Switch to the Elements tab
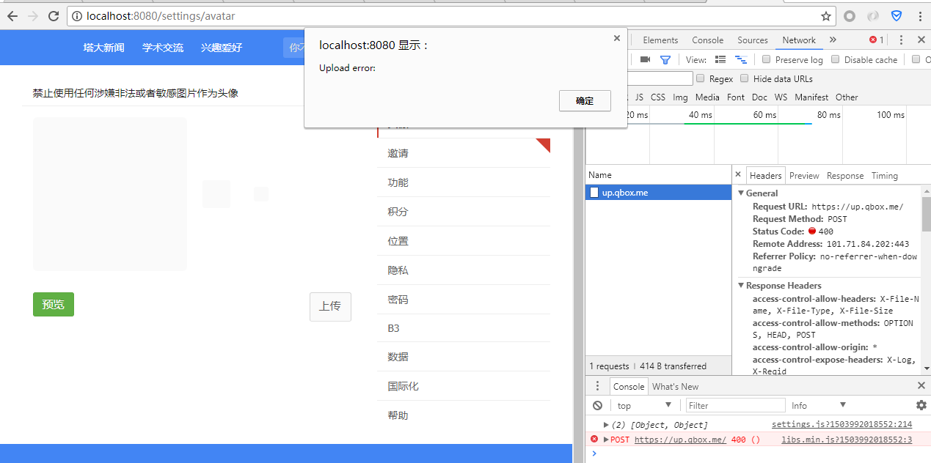The image size is (931, 463). [x=660, y=40]
